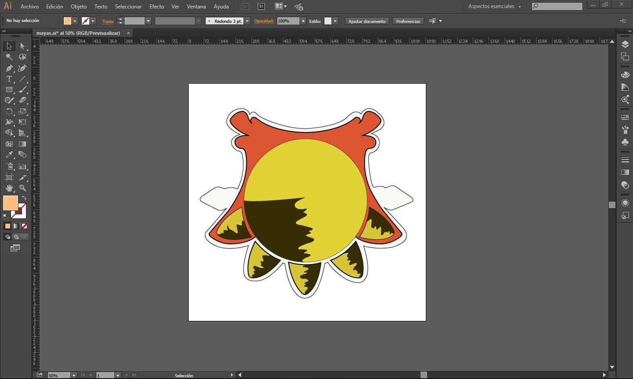Open the Redondo 3 pt. brush dropdown
Viewport: 633px width, 379px height.
[x=247, y=21]
